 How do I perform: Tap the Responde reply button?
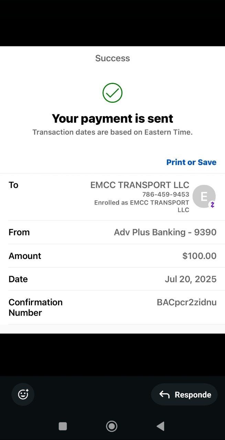click(184, 395)
